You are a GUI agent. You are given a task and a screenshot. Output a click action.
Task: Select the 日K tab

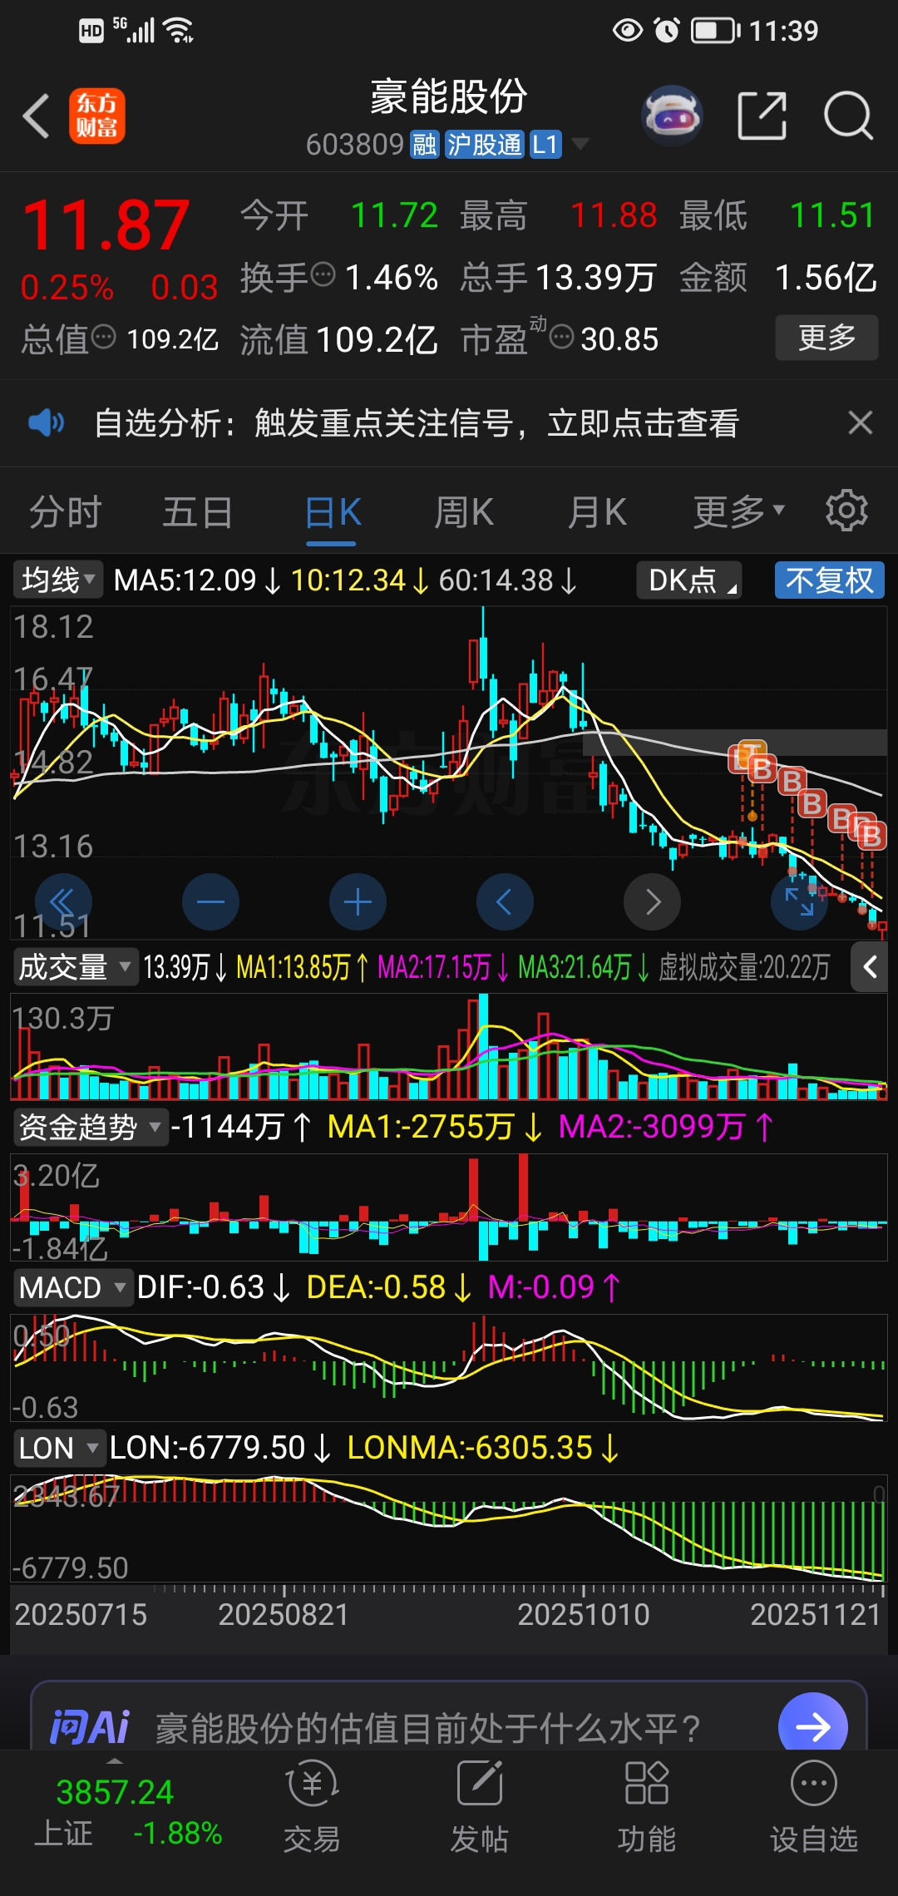(332, 511)
